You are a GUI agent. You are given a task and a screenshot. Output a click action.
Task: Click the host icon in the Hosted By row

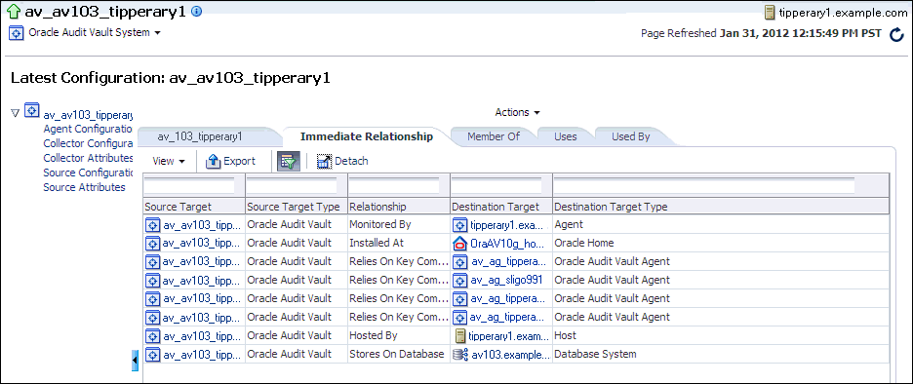click(x=460, y=335)
